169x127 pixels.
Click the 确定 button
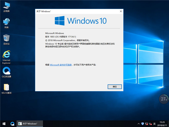pyautogui.click(x=115, y=87)
